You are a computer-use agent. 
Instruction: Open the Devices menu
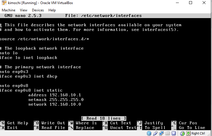point(38,10)
